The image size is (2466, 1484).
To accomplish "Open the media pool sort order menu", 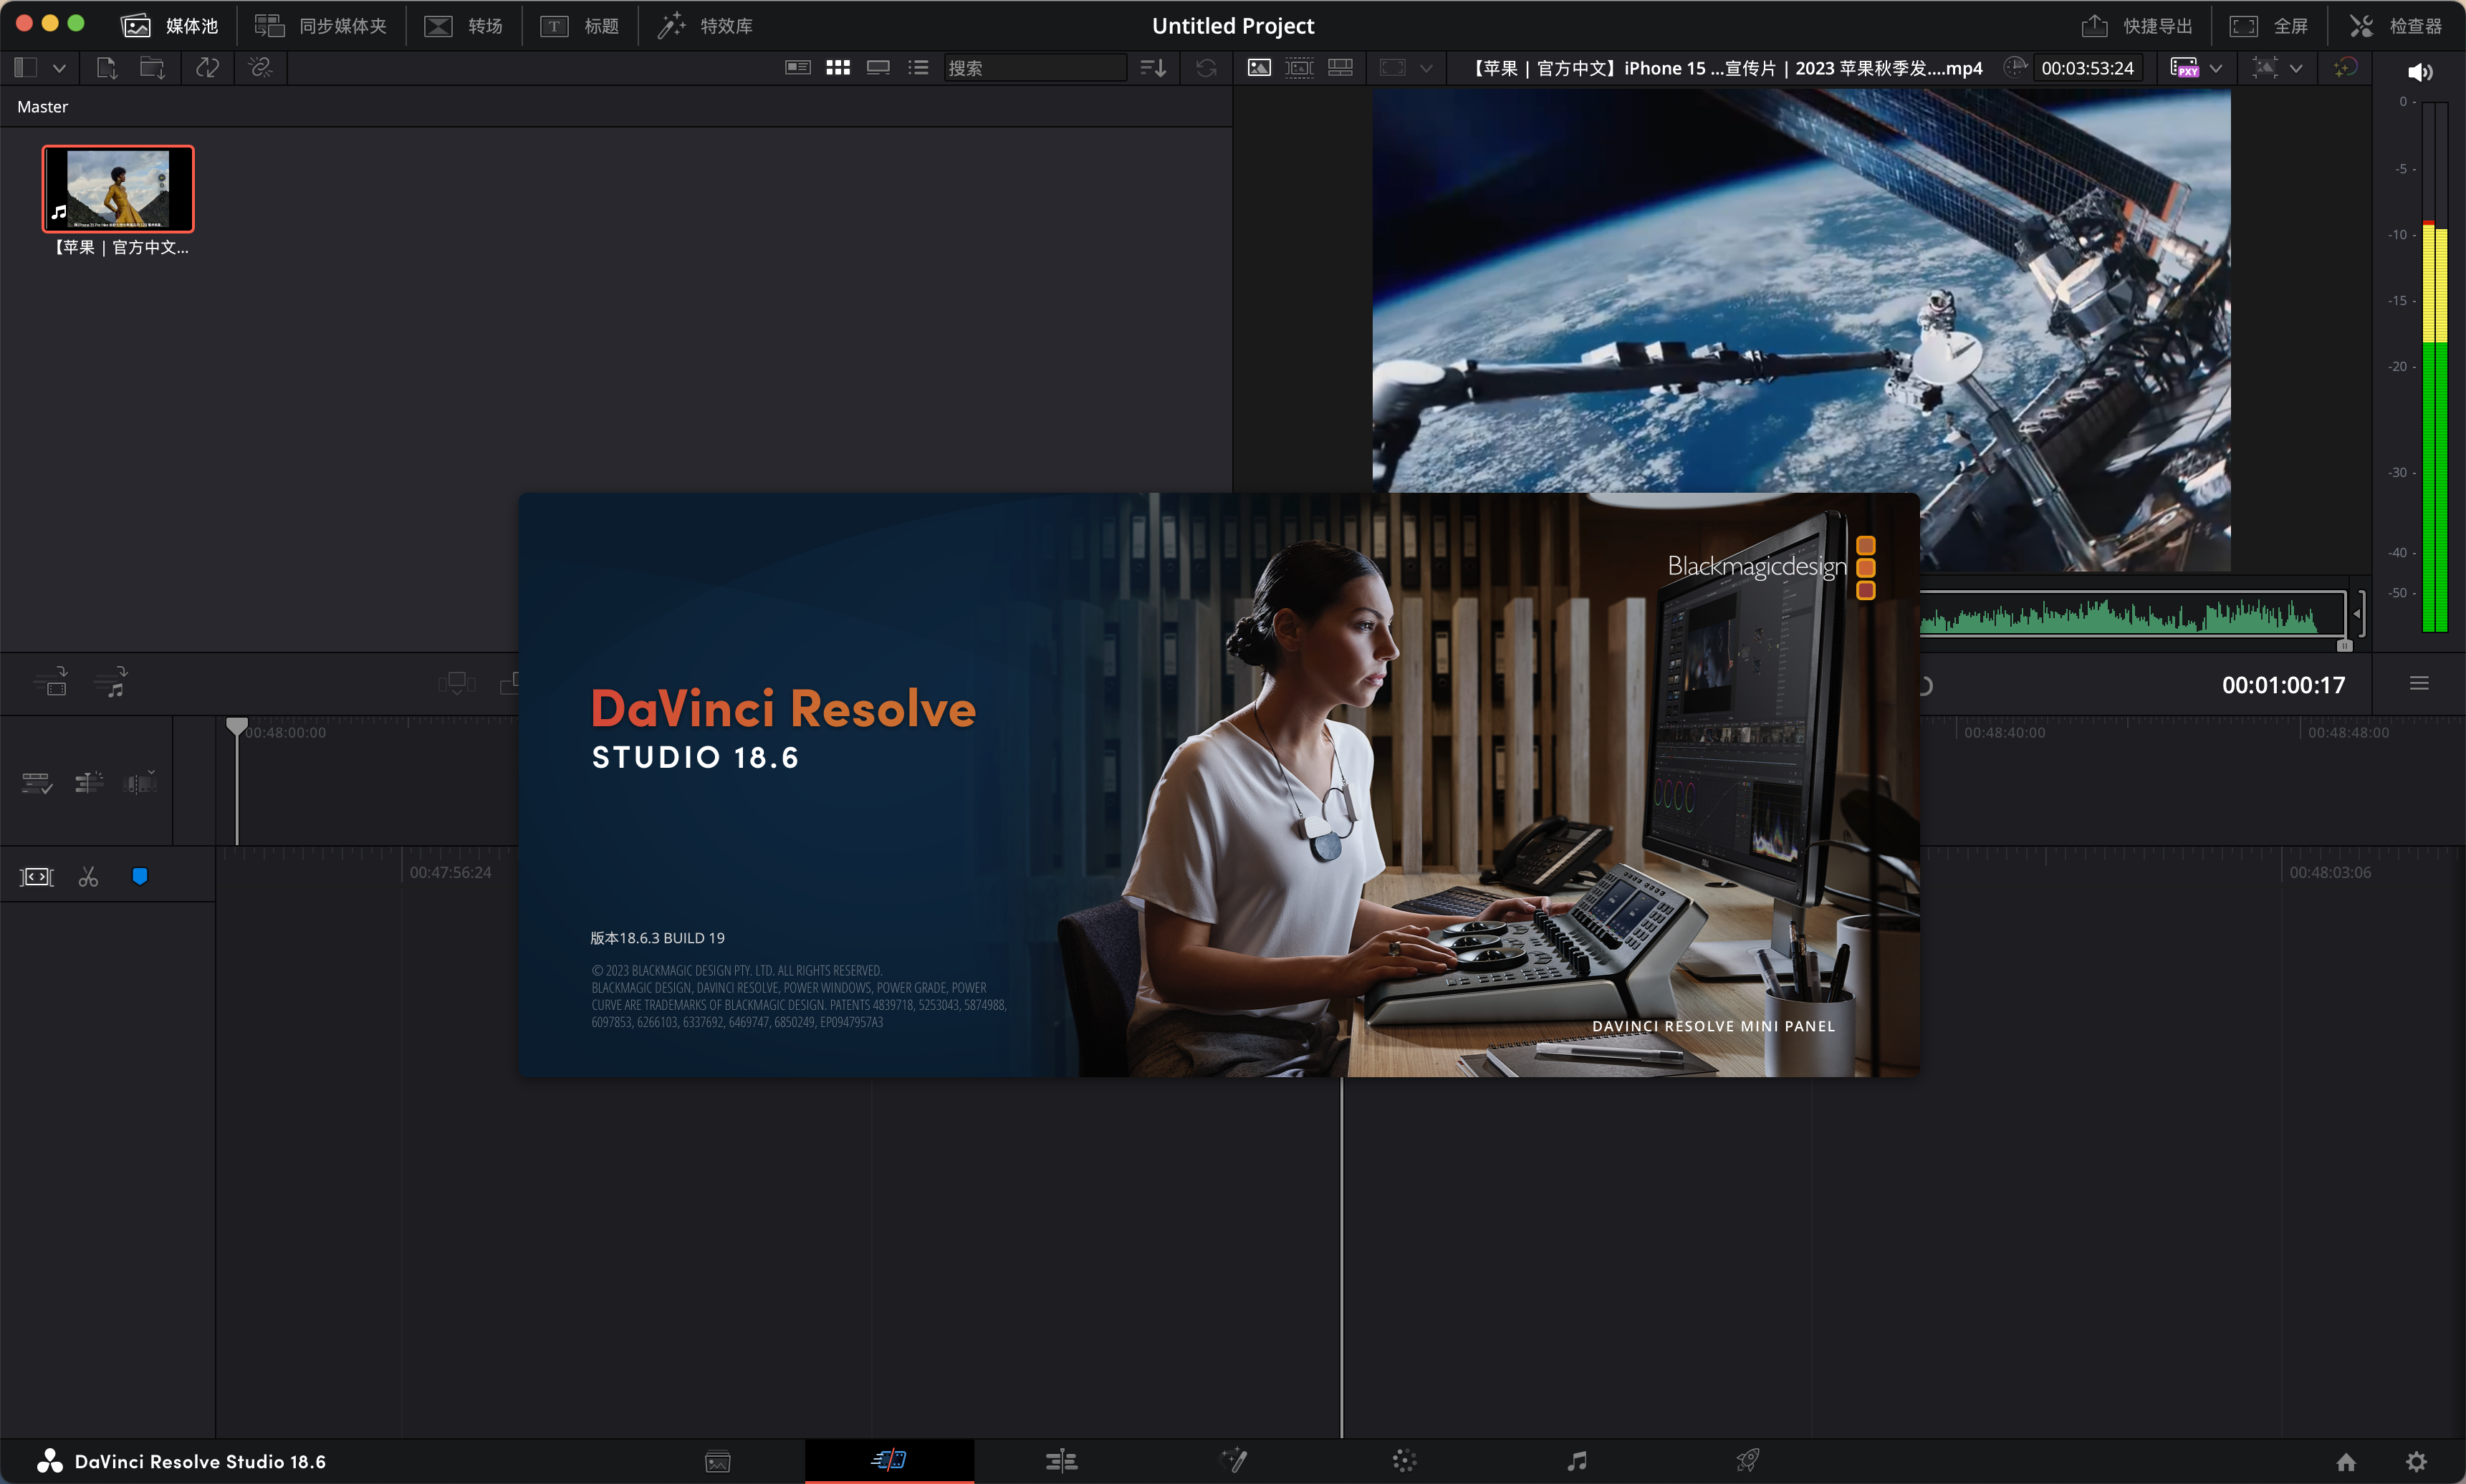I will (x=1153, y=68).
